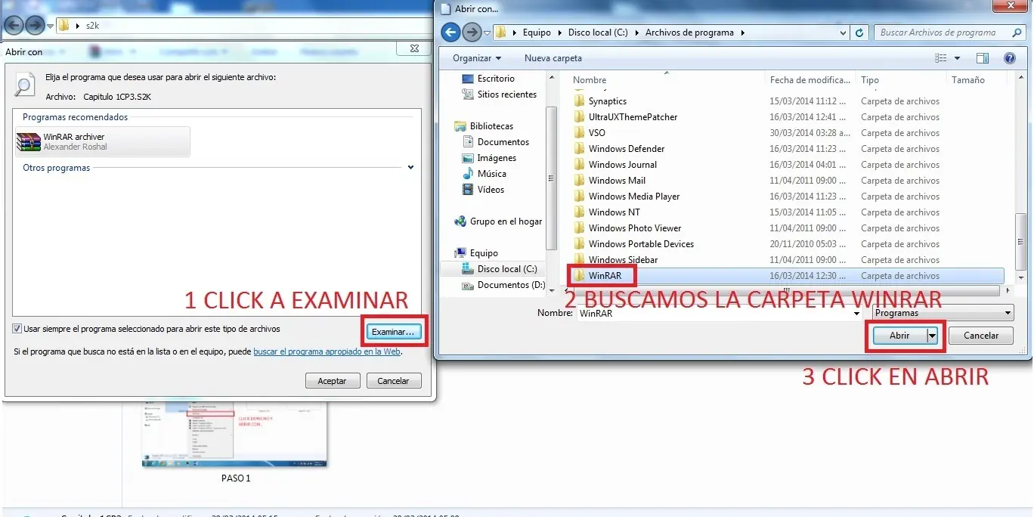Click Equipo in the breadcrumb path
The height and width of the screenshot is (517, 1034).
(x=537, y=33)
